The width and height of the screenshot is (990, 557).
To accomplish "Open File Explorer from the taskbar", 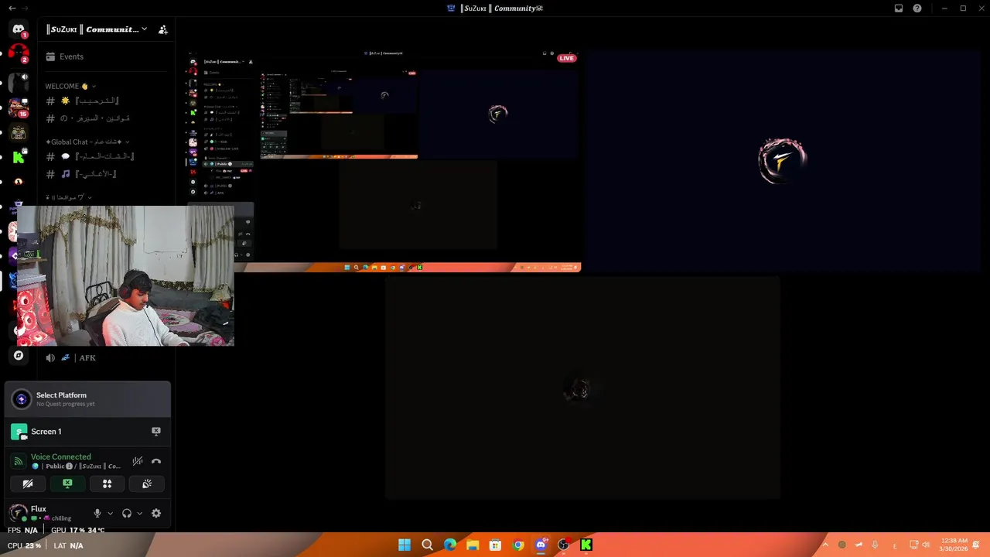I will click(x=473, y=545).
